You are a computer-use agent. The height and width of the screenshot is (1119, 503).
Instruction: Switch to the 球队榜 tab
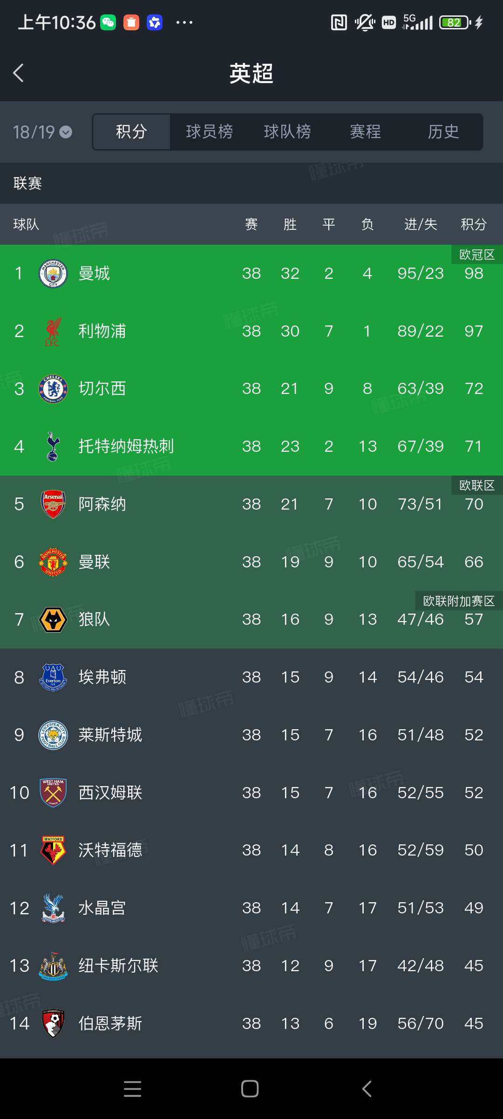click(287, 132)
